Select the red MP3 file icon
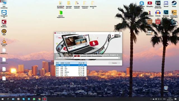This screenshot has height=101, width=179. click(158, 22)
